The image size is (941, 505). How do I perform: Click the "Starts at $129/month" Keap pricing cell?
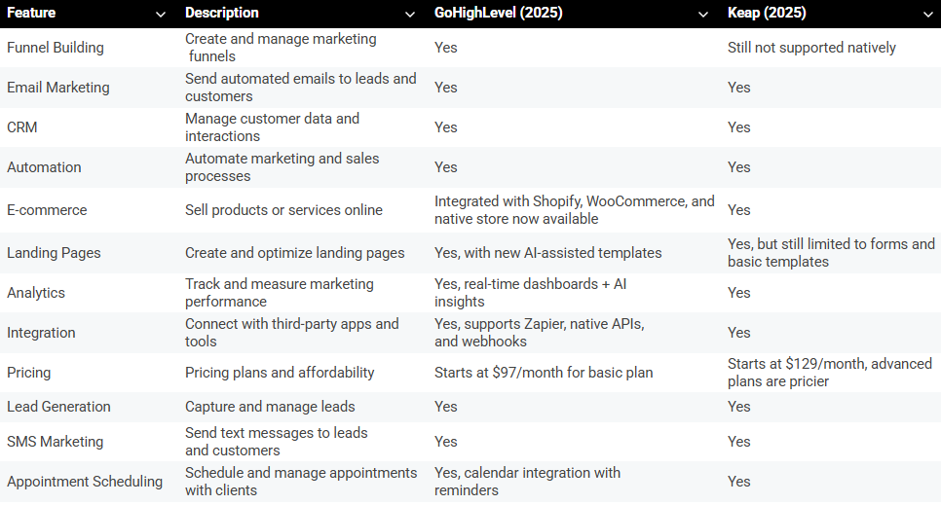tap(830, 373)
